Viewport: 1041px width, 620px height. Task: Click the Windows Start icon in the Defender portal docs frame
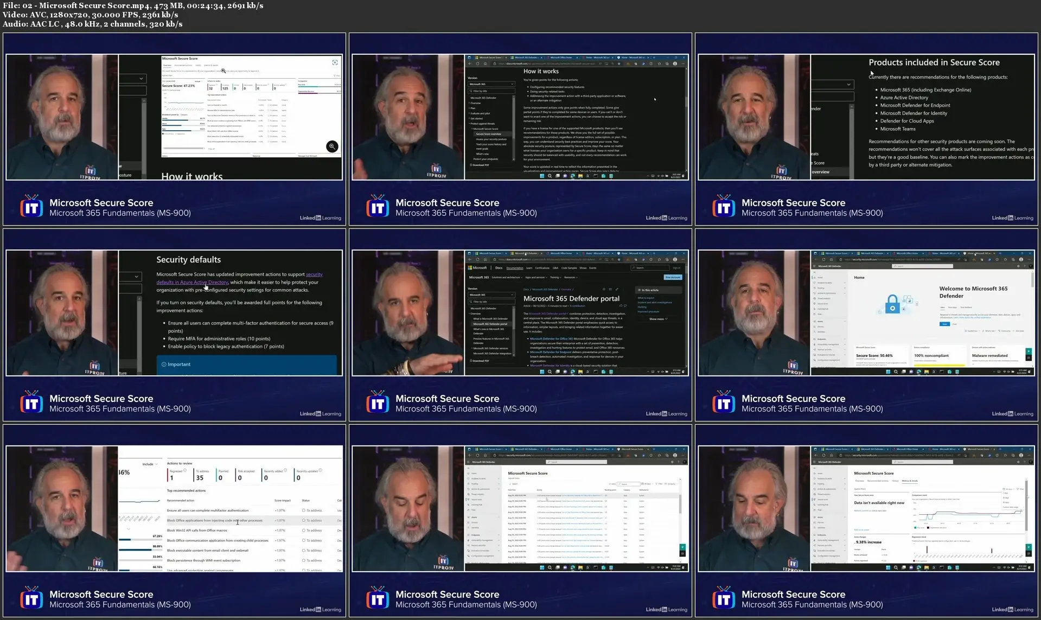[x=541, y=372]
